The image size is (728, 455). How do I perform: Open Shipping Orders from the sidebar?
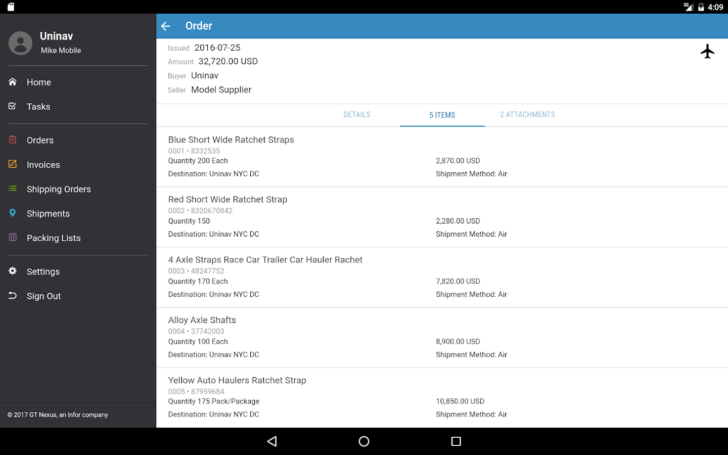pyautogui.click(x=13, y=189)
